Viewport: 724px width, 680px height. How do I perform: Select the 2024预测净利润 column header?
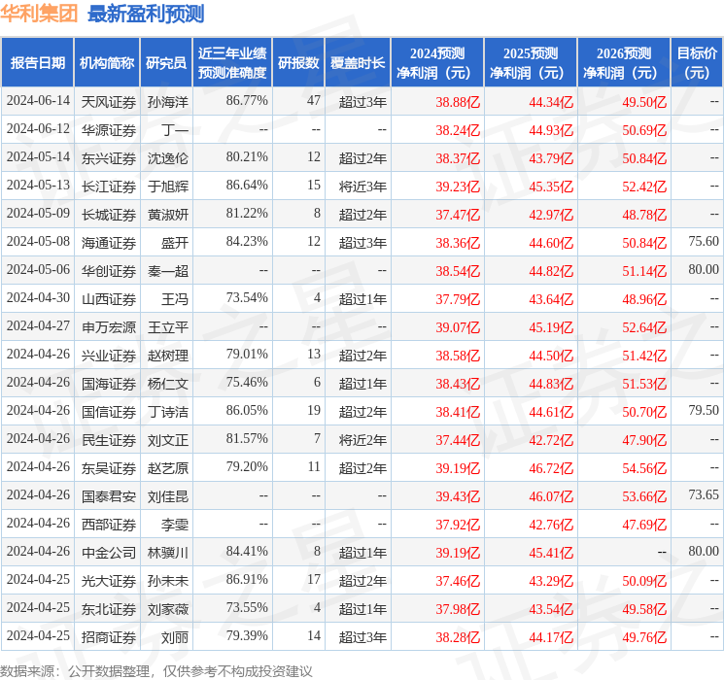(x=436, y=63)
